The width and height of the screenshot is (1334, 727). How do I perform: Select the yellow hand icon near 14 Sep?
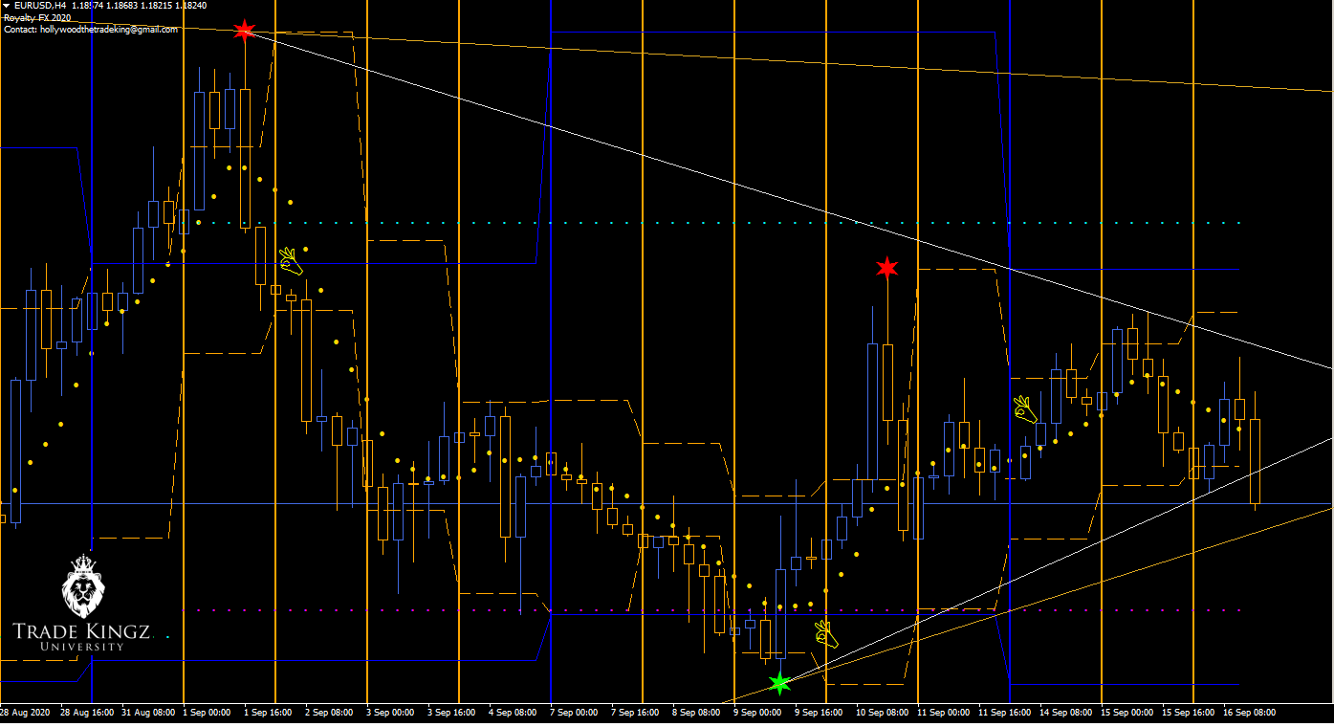pos(1025,410)
